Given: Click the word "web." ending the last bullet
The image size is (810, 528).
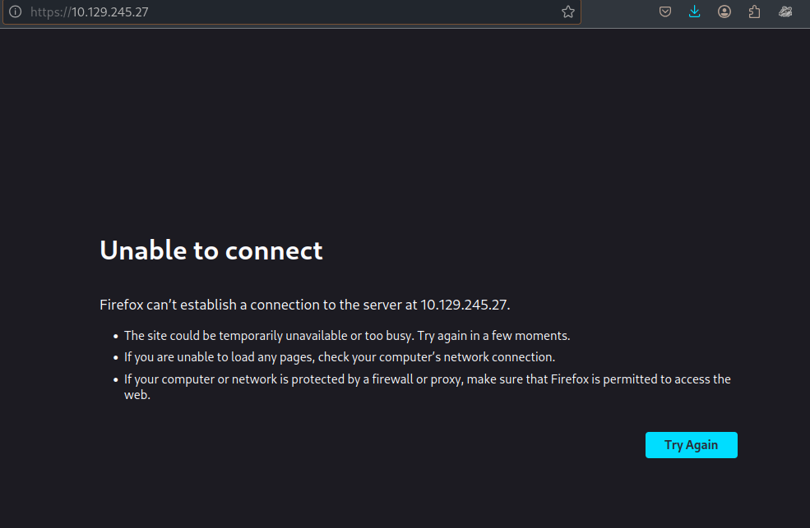Looking at the screenshot, I should click(x=137, y=395).
